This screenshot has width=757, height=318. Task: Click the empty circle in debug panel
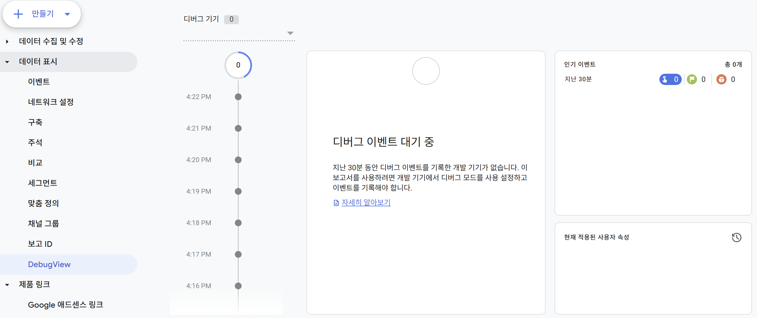[x=425, y=71]
